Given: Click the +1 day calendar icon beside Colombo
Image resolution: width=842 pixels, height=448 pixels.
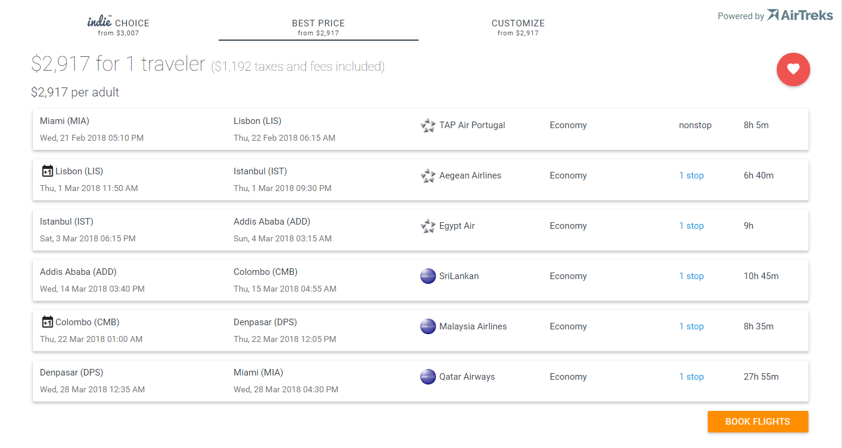Looking at the screenshot, I should pos(47,322).
